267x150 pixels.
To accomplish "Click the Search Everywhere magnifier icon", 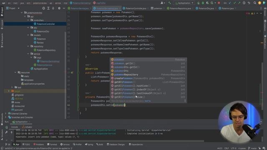I will tap(255, 3).
